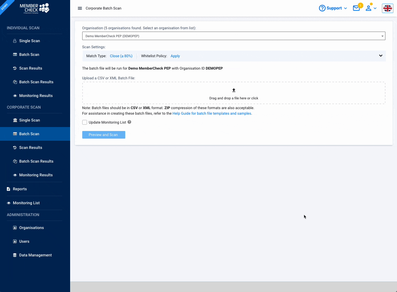Click the UK flag language selector
This screenshot has height=292, width=397.
[x=388, y=8]
